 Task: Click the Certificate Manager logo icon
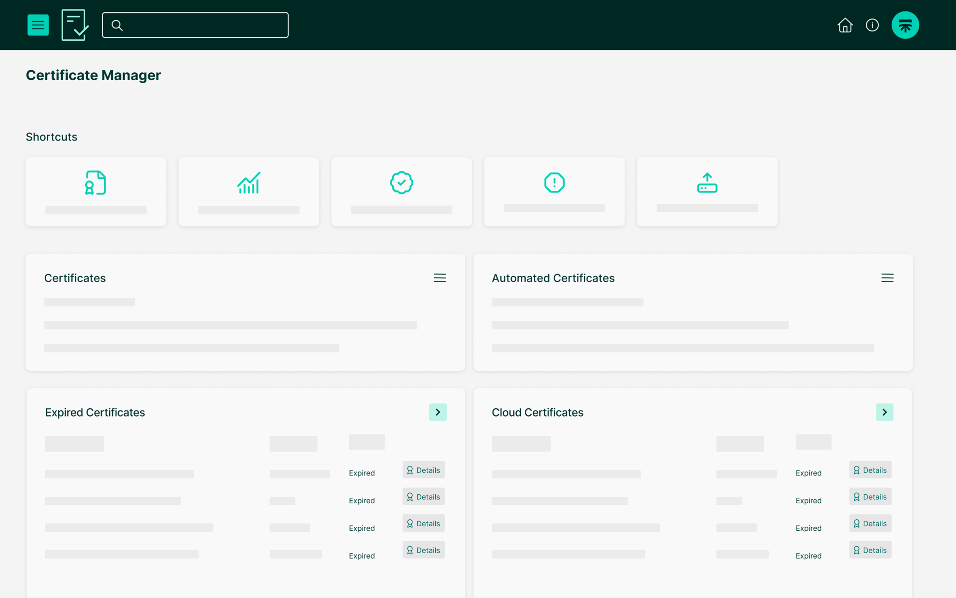point(75,25)
